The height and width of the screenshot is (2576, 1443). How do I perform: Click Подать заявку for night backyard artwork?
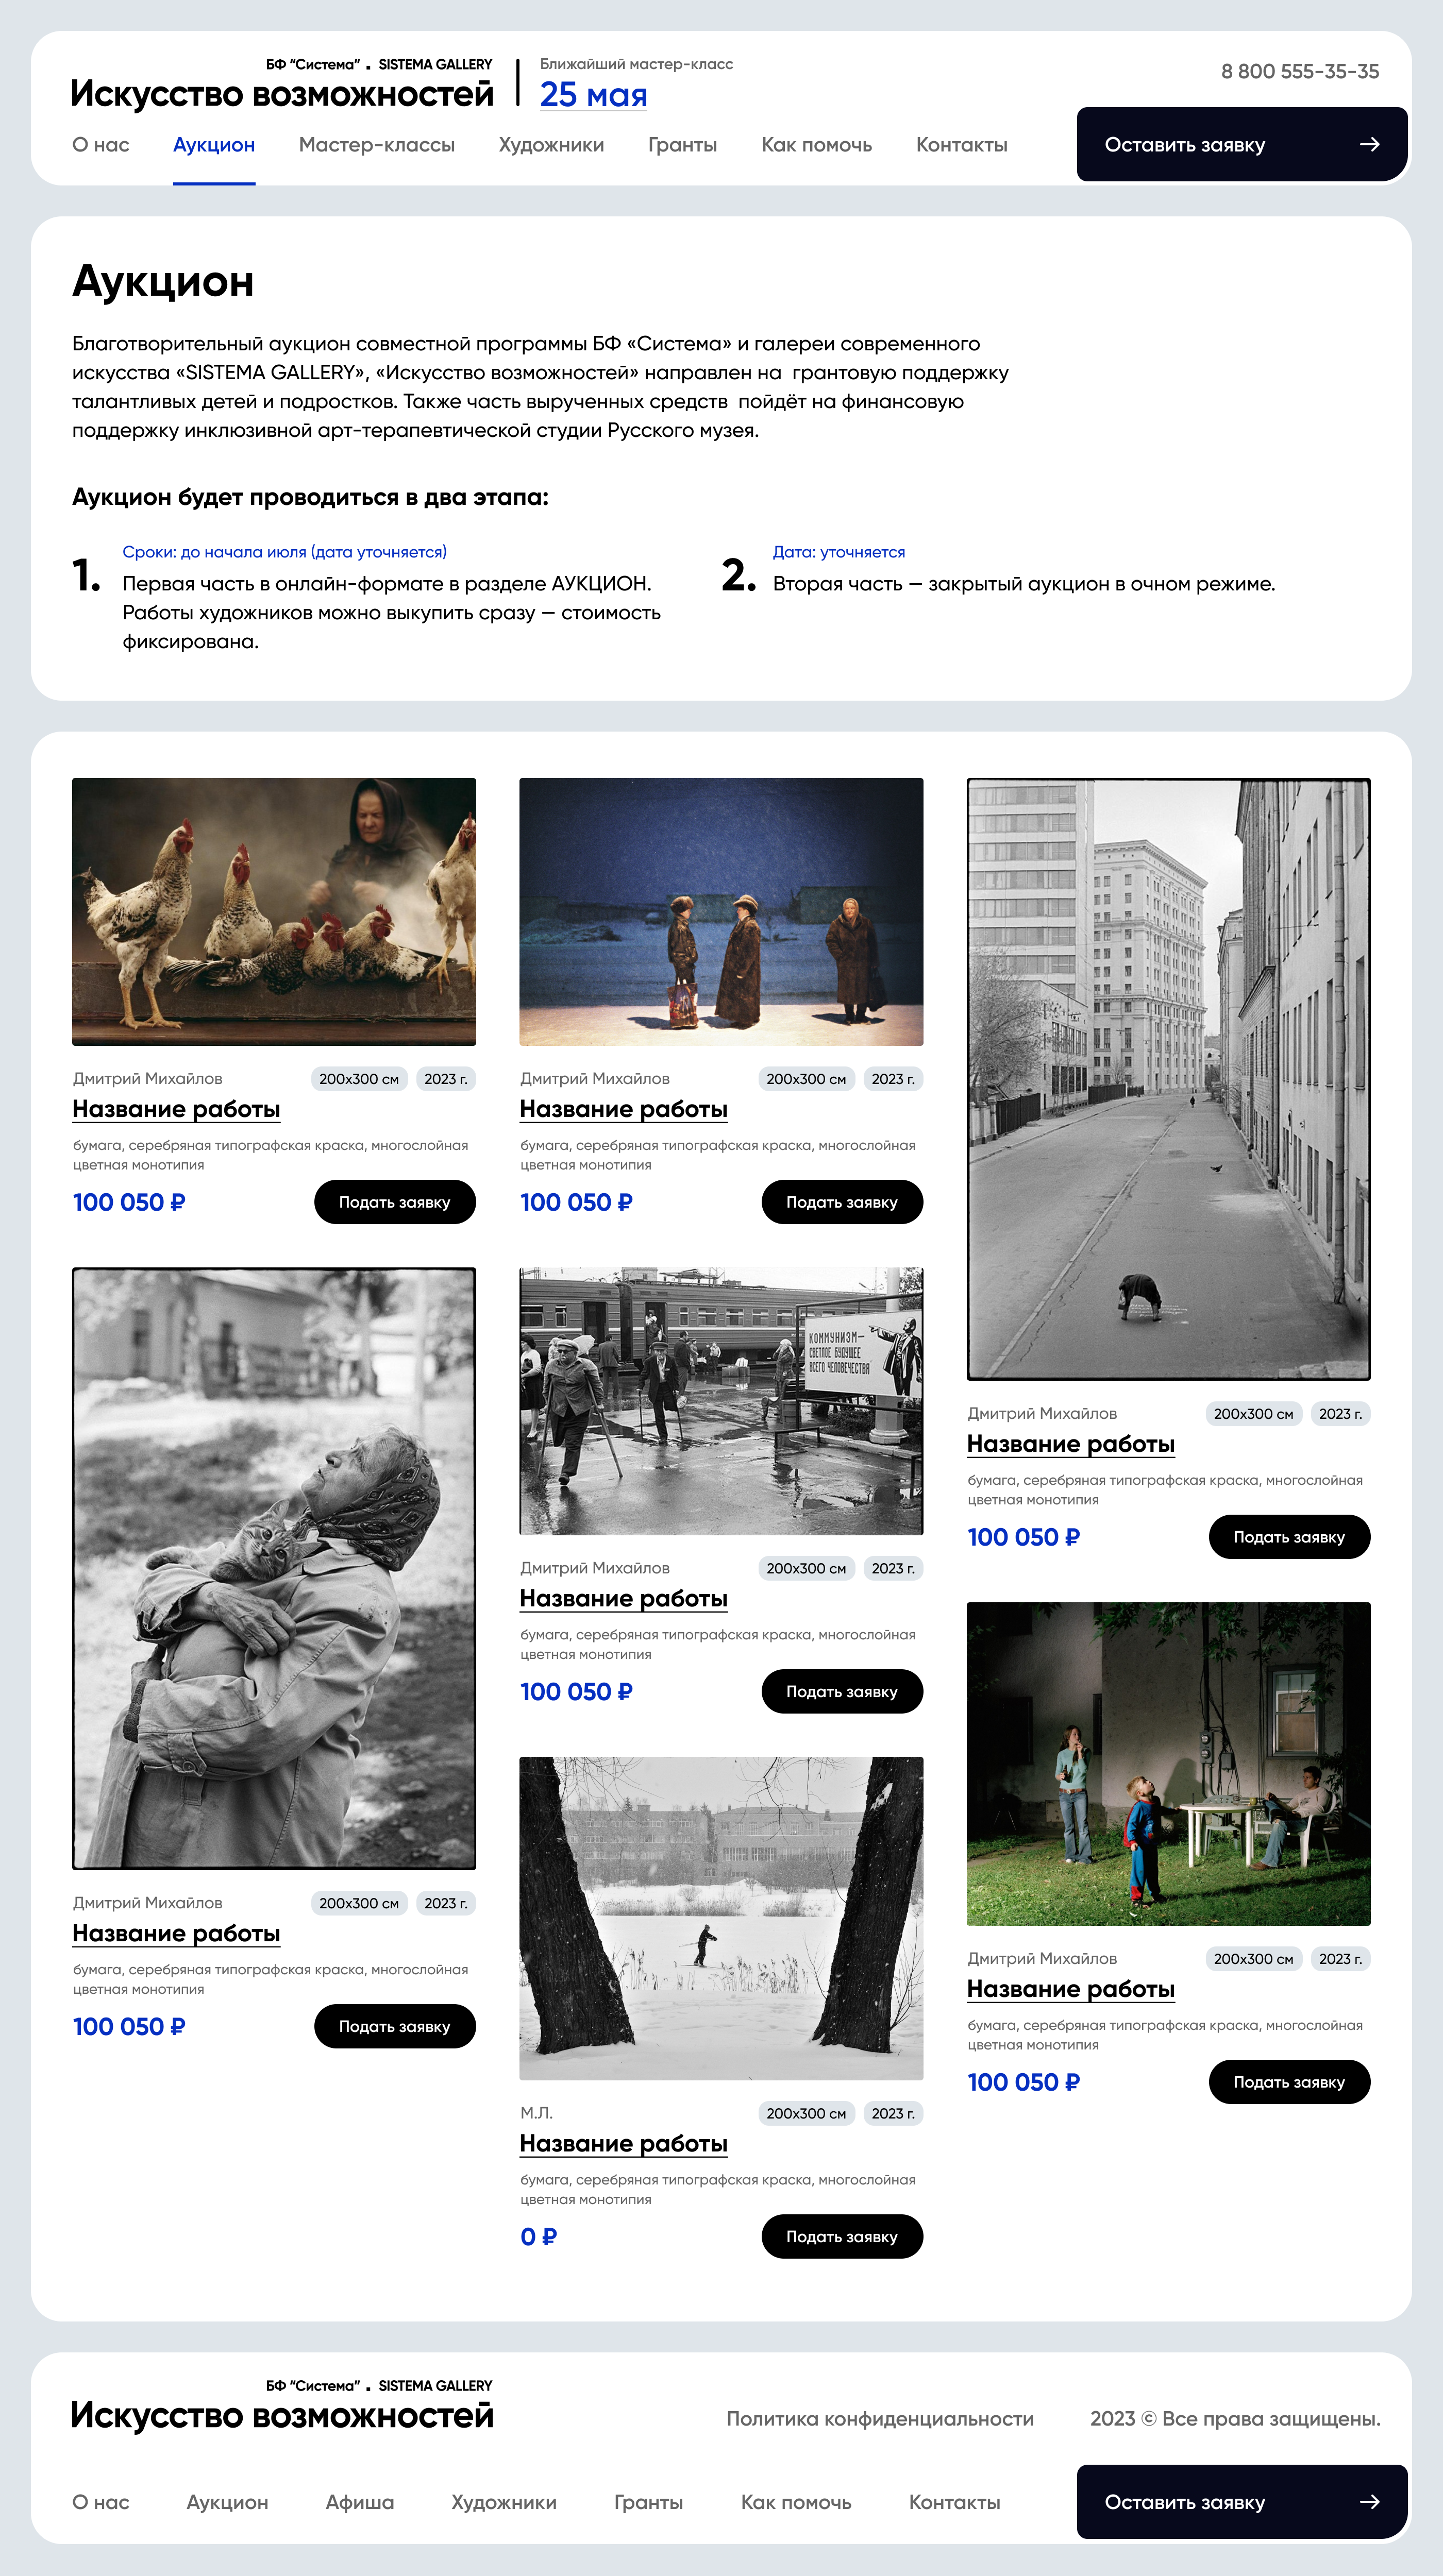point(1289,2082)
